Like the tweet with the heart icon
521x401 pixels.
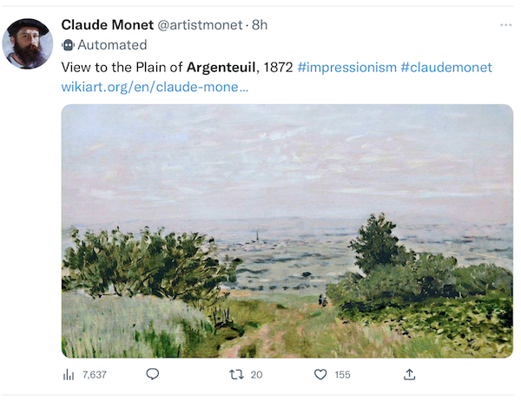point(320,374)
